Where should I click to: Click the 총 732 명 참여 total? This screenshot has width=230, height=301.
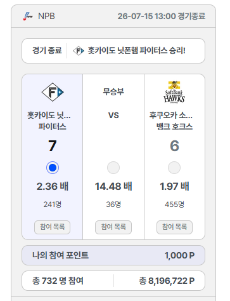pos(58,281)
